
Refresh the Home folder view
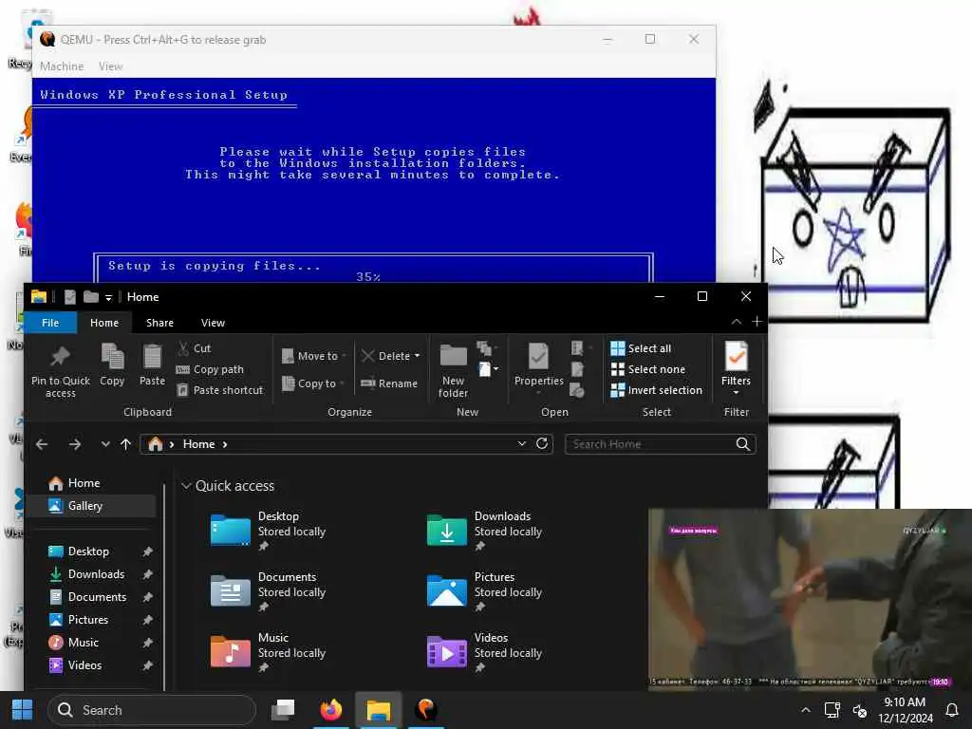tap(542, 444)
